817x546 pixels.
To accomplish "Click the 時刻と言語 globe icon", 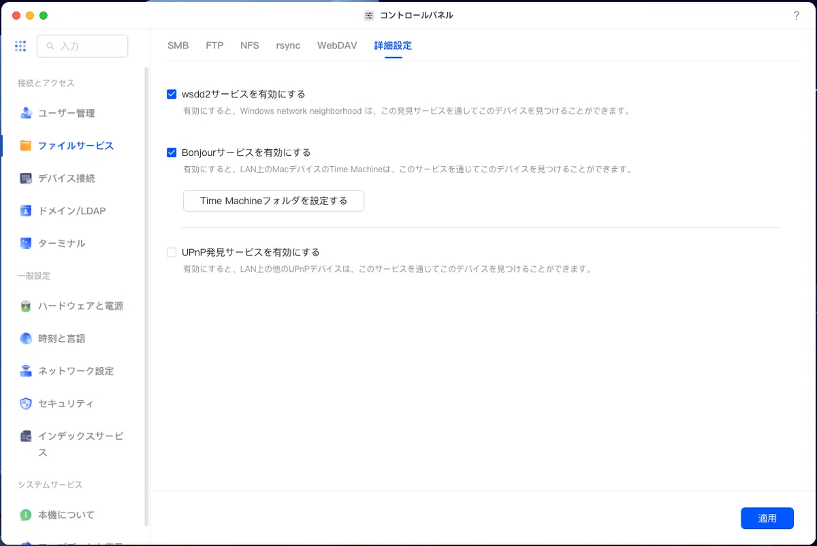I will click(x=26, y=338).
